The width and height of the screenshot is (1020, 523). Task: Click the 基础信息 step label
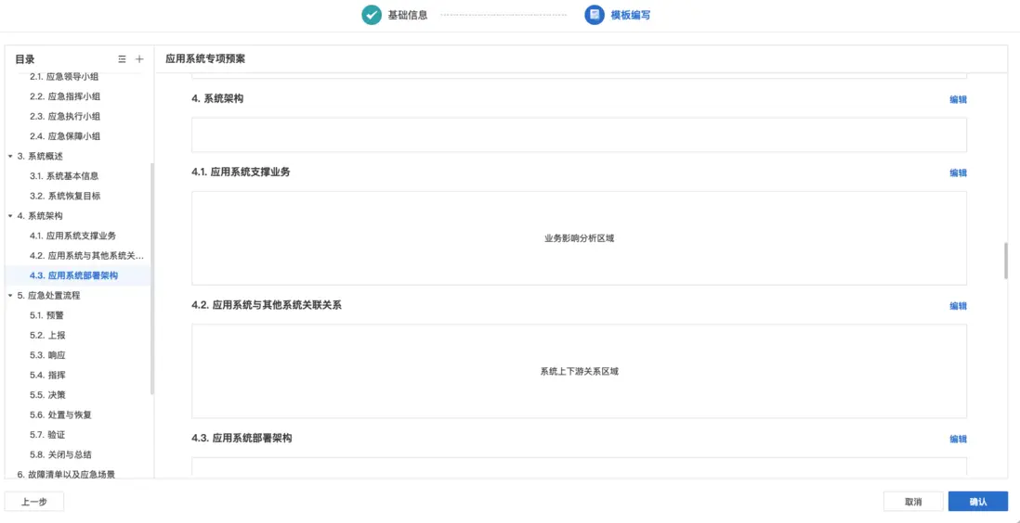[x=408, y=16]
